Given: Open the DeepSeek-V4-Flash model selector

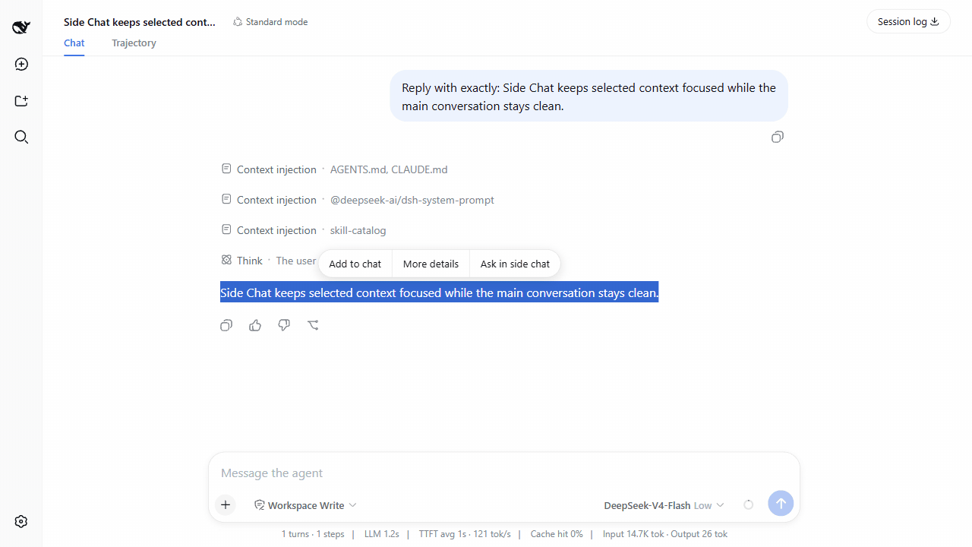Looking at the screenshot, I should pyautogui.click(x=664, y=505).
